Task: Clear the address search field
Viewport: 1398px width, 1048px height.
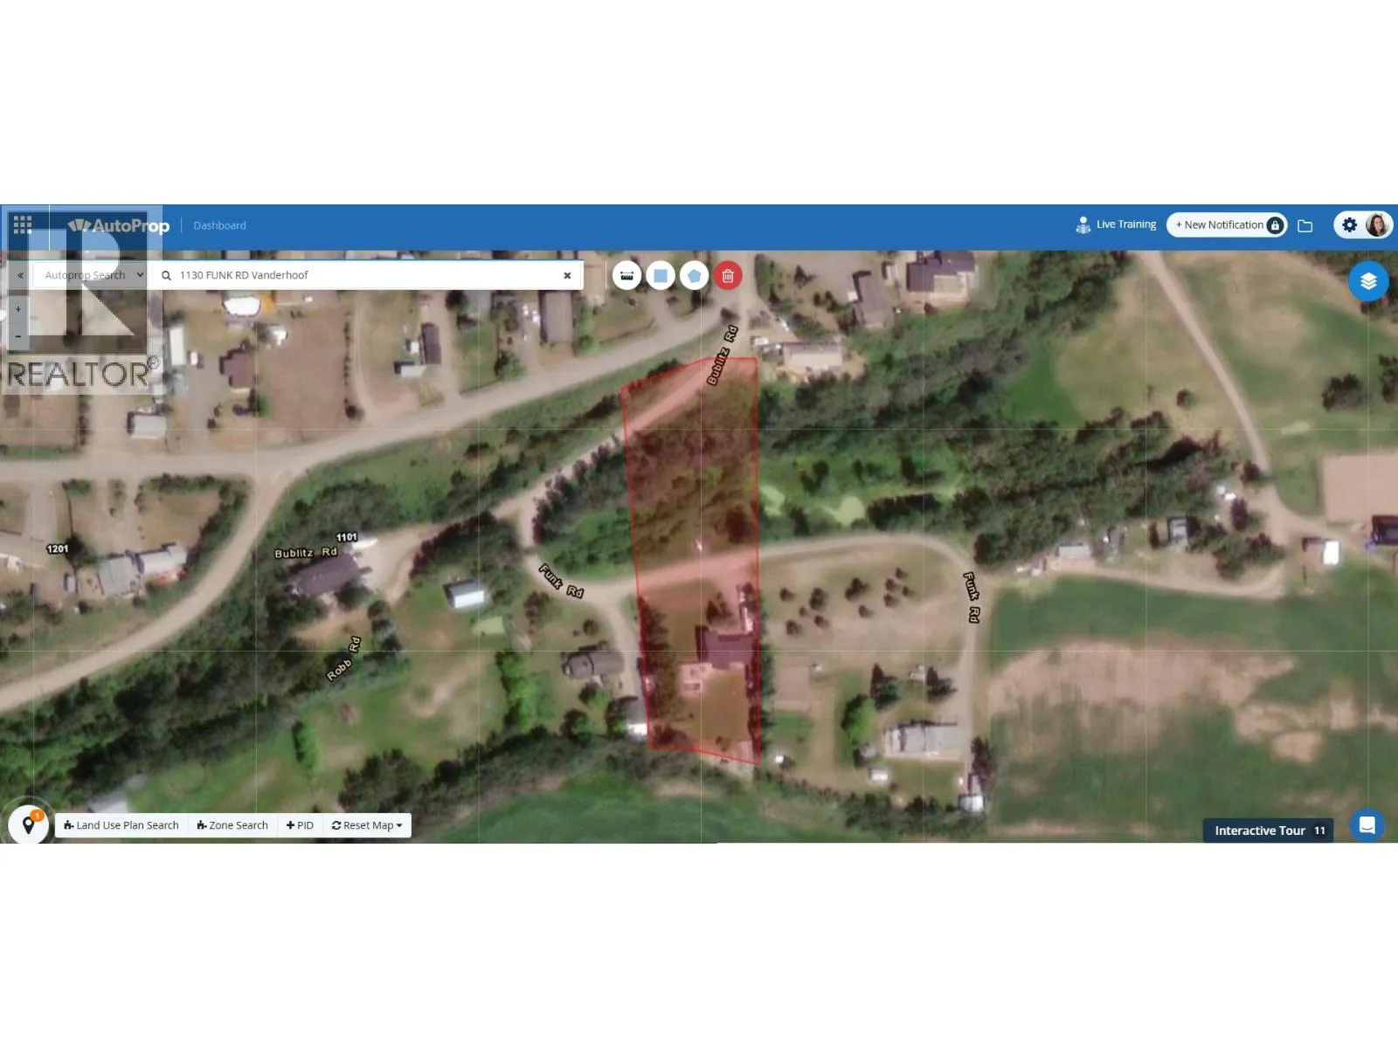Action: click(x=567, y=275)
